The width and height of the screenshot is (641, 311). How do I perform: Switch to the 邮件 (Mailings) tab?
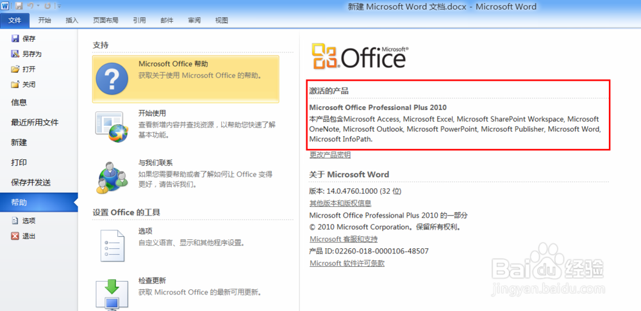(x=167, y=20)
